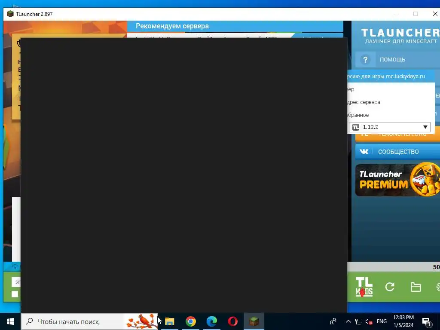The width and height of the screenshot is (440, 330).
Task: Click the question mark help icon
Action: [365, 59]
